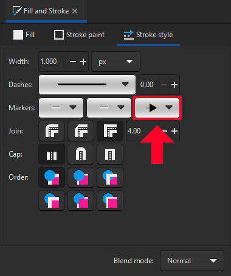Switch to the Fill tab

click(x=24, y=35)
